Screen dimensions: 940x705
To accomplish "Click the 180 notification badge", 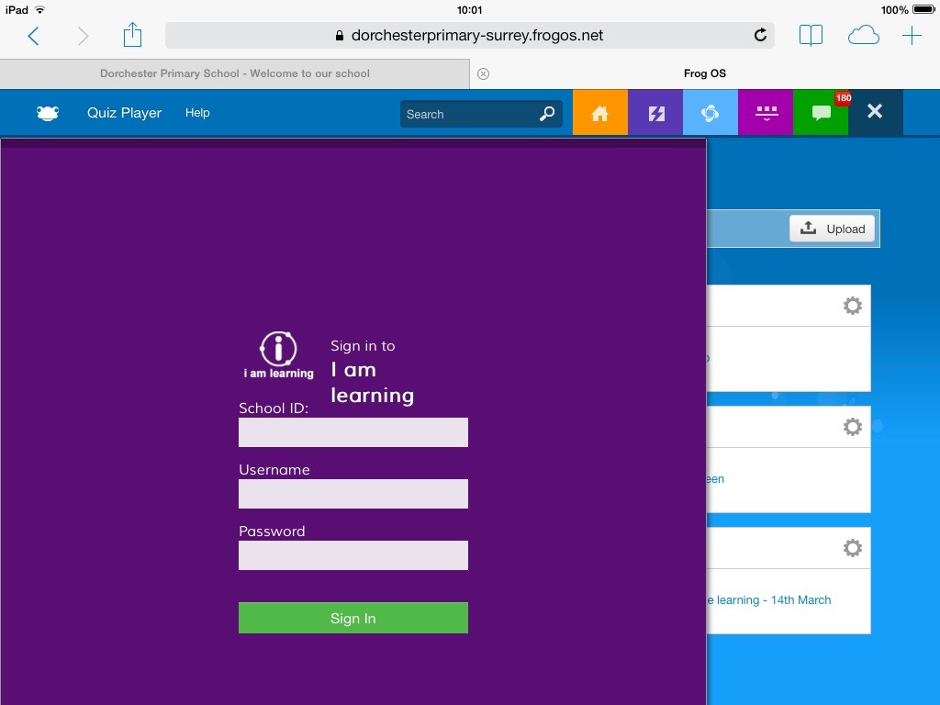I will tap(843, 97).
